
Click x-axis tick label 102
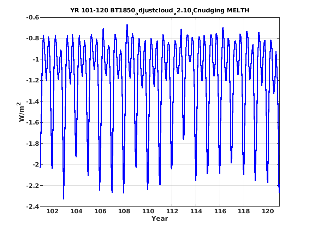click(x=52, y=211)
